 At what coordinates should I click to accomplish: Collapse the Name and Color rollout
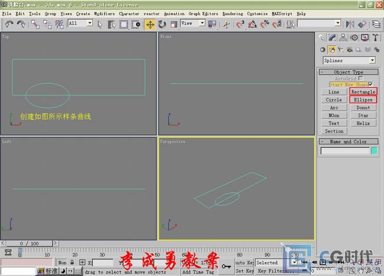(x=349, y=142)
